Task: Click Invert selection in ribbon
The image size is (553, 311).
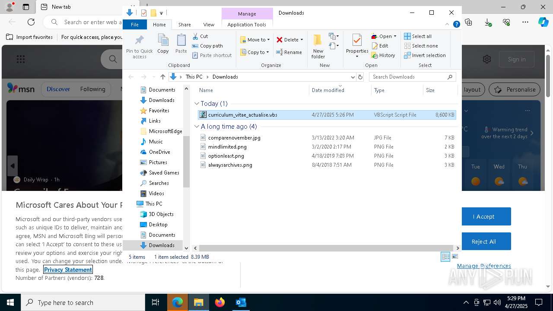Action: (425, 55)
